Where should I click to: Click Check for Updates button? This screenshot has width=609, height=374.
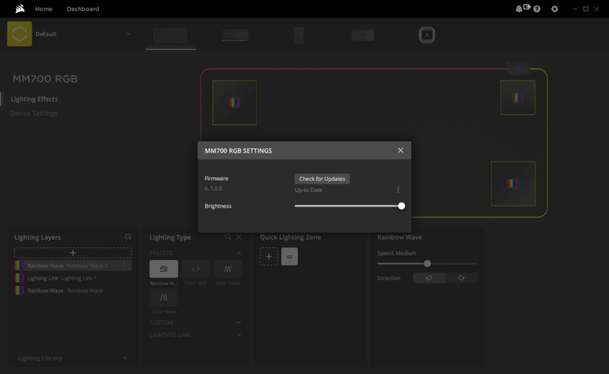point(322,178)
